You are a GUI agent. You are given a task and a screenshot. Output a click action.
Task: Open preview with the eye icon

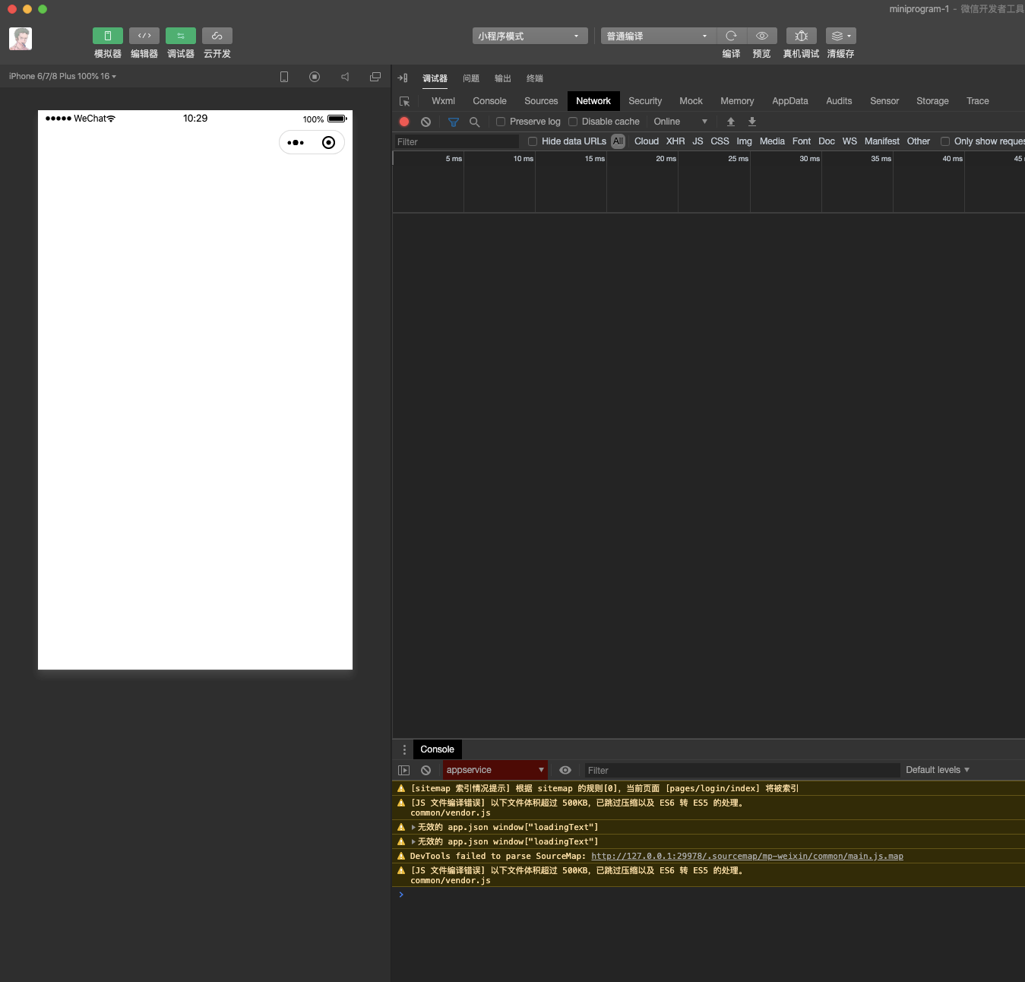[x=761, y=36]
